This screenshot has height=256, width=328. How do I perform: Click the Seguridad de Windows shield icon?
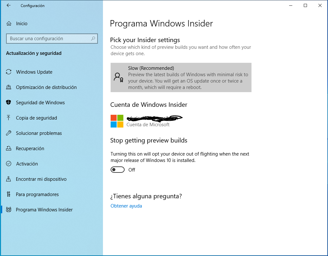click(9, 103)
